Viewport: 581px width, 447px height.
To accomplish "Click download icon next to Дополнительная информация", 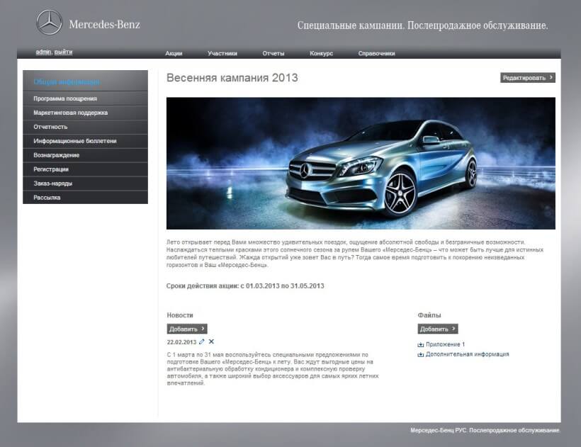I will (x=421, y=354).
